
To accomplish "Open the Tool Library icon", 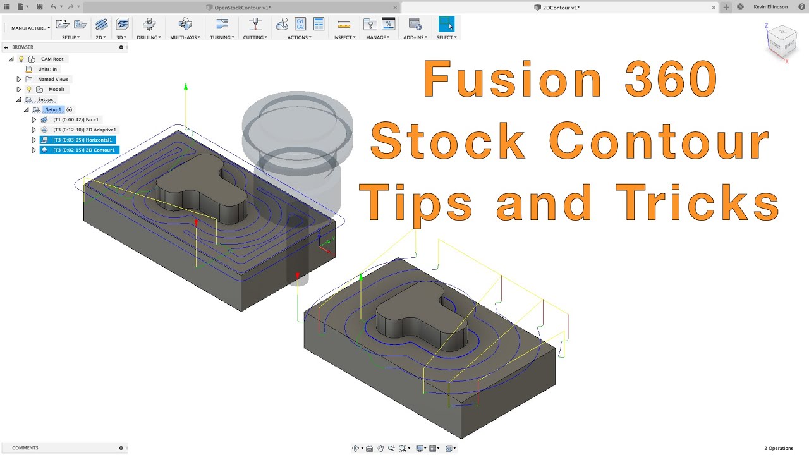I will pos(370,25).
